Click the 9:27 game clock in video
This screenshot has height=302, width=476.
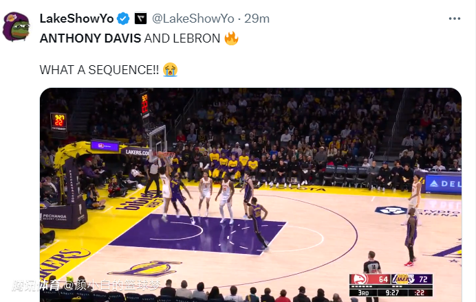tap(393, 292)
